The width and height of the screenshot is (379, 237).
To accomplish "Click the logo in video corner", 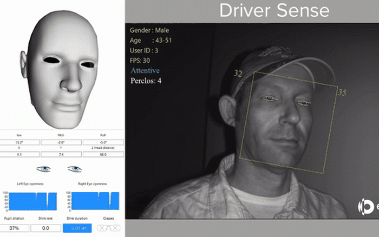I will pyautogui.click(x=368, y=207).
